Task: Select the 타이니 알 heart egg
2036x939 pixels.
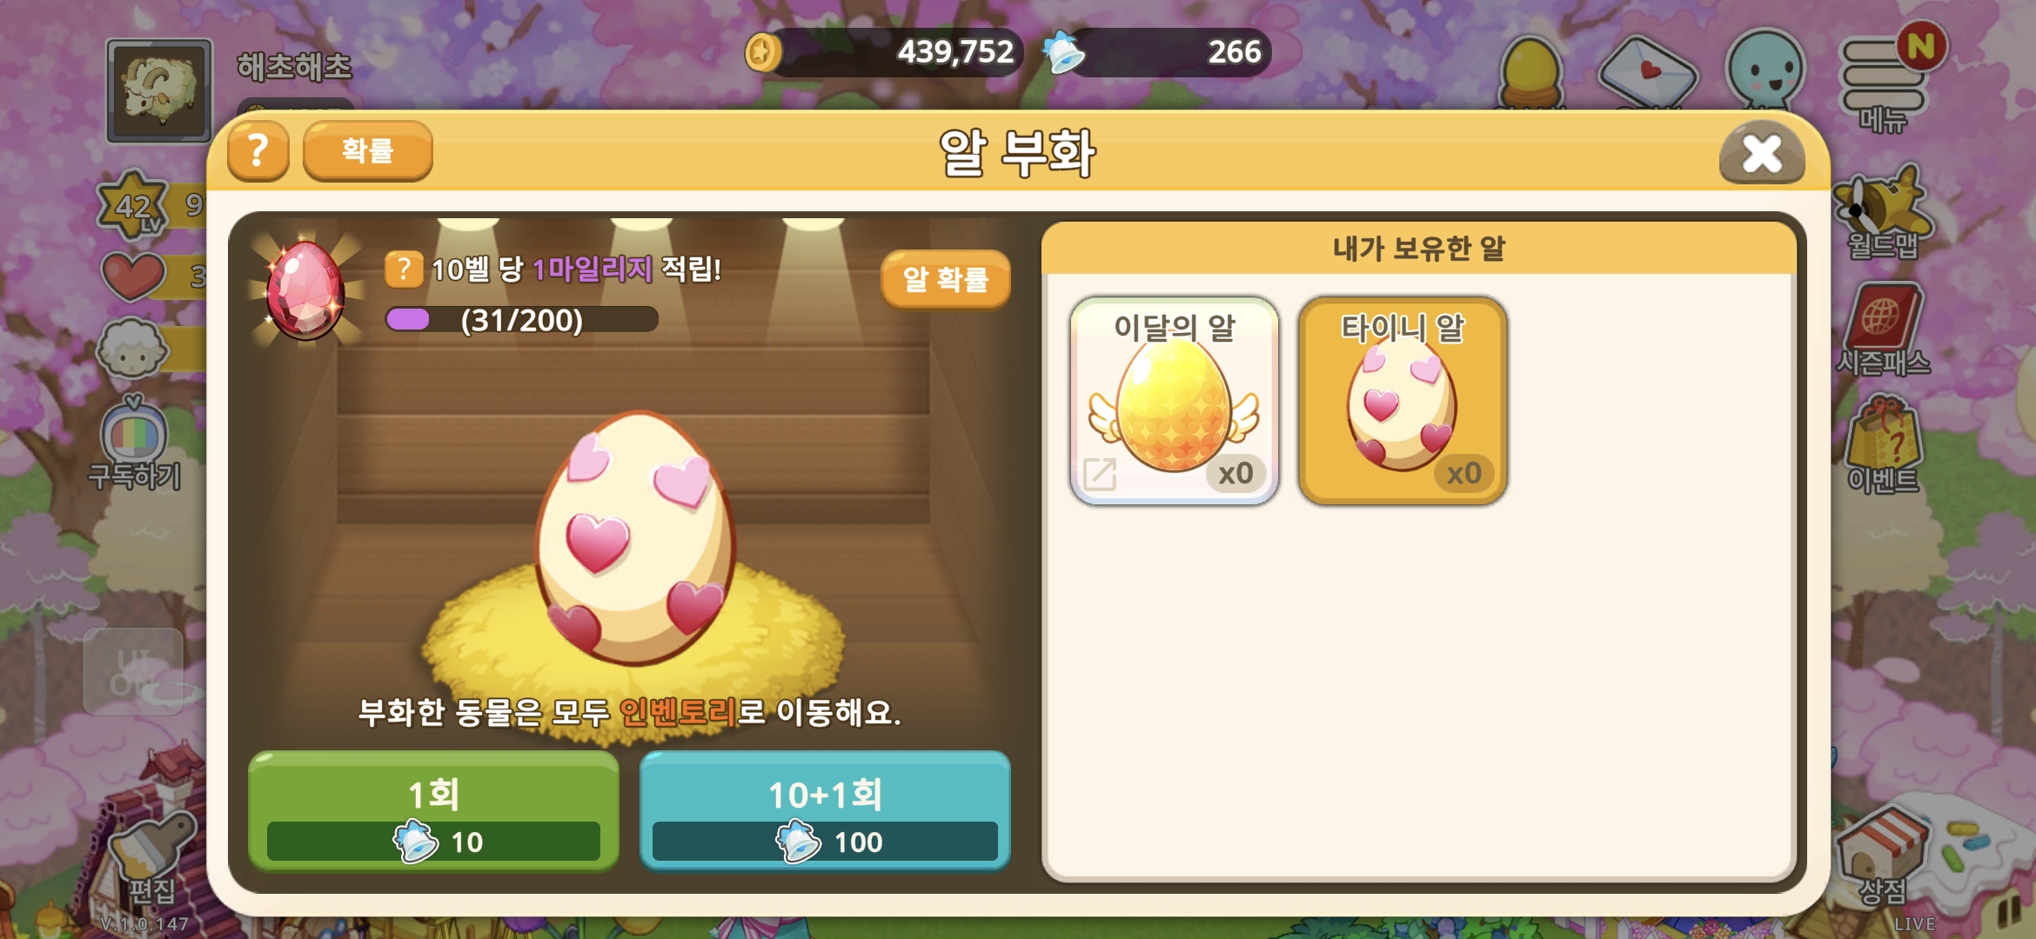Action: coord(1403,400)
